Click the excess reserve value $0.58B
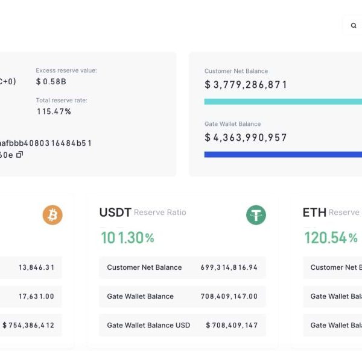This screenshot has height=351, width=362. click(51, 81)
